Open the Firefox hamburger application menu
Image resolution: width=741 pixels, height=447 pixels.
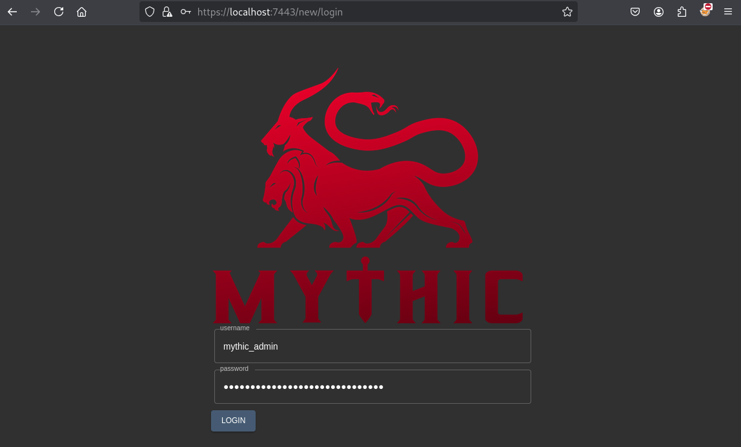(x=728, y=12)
